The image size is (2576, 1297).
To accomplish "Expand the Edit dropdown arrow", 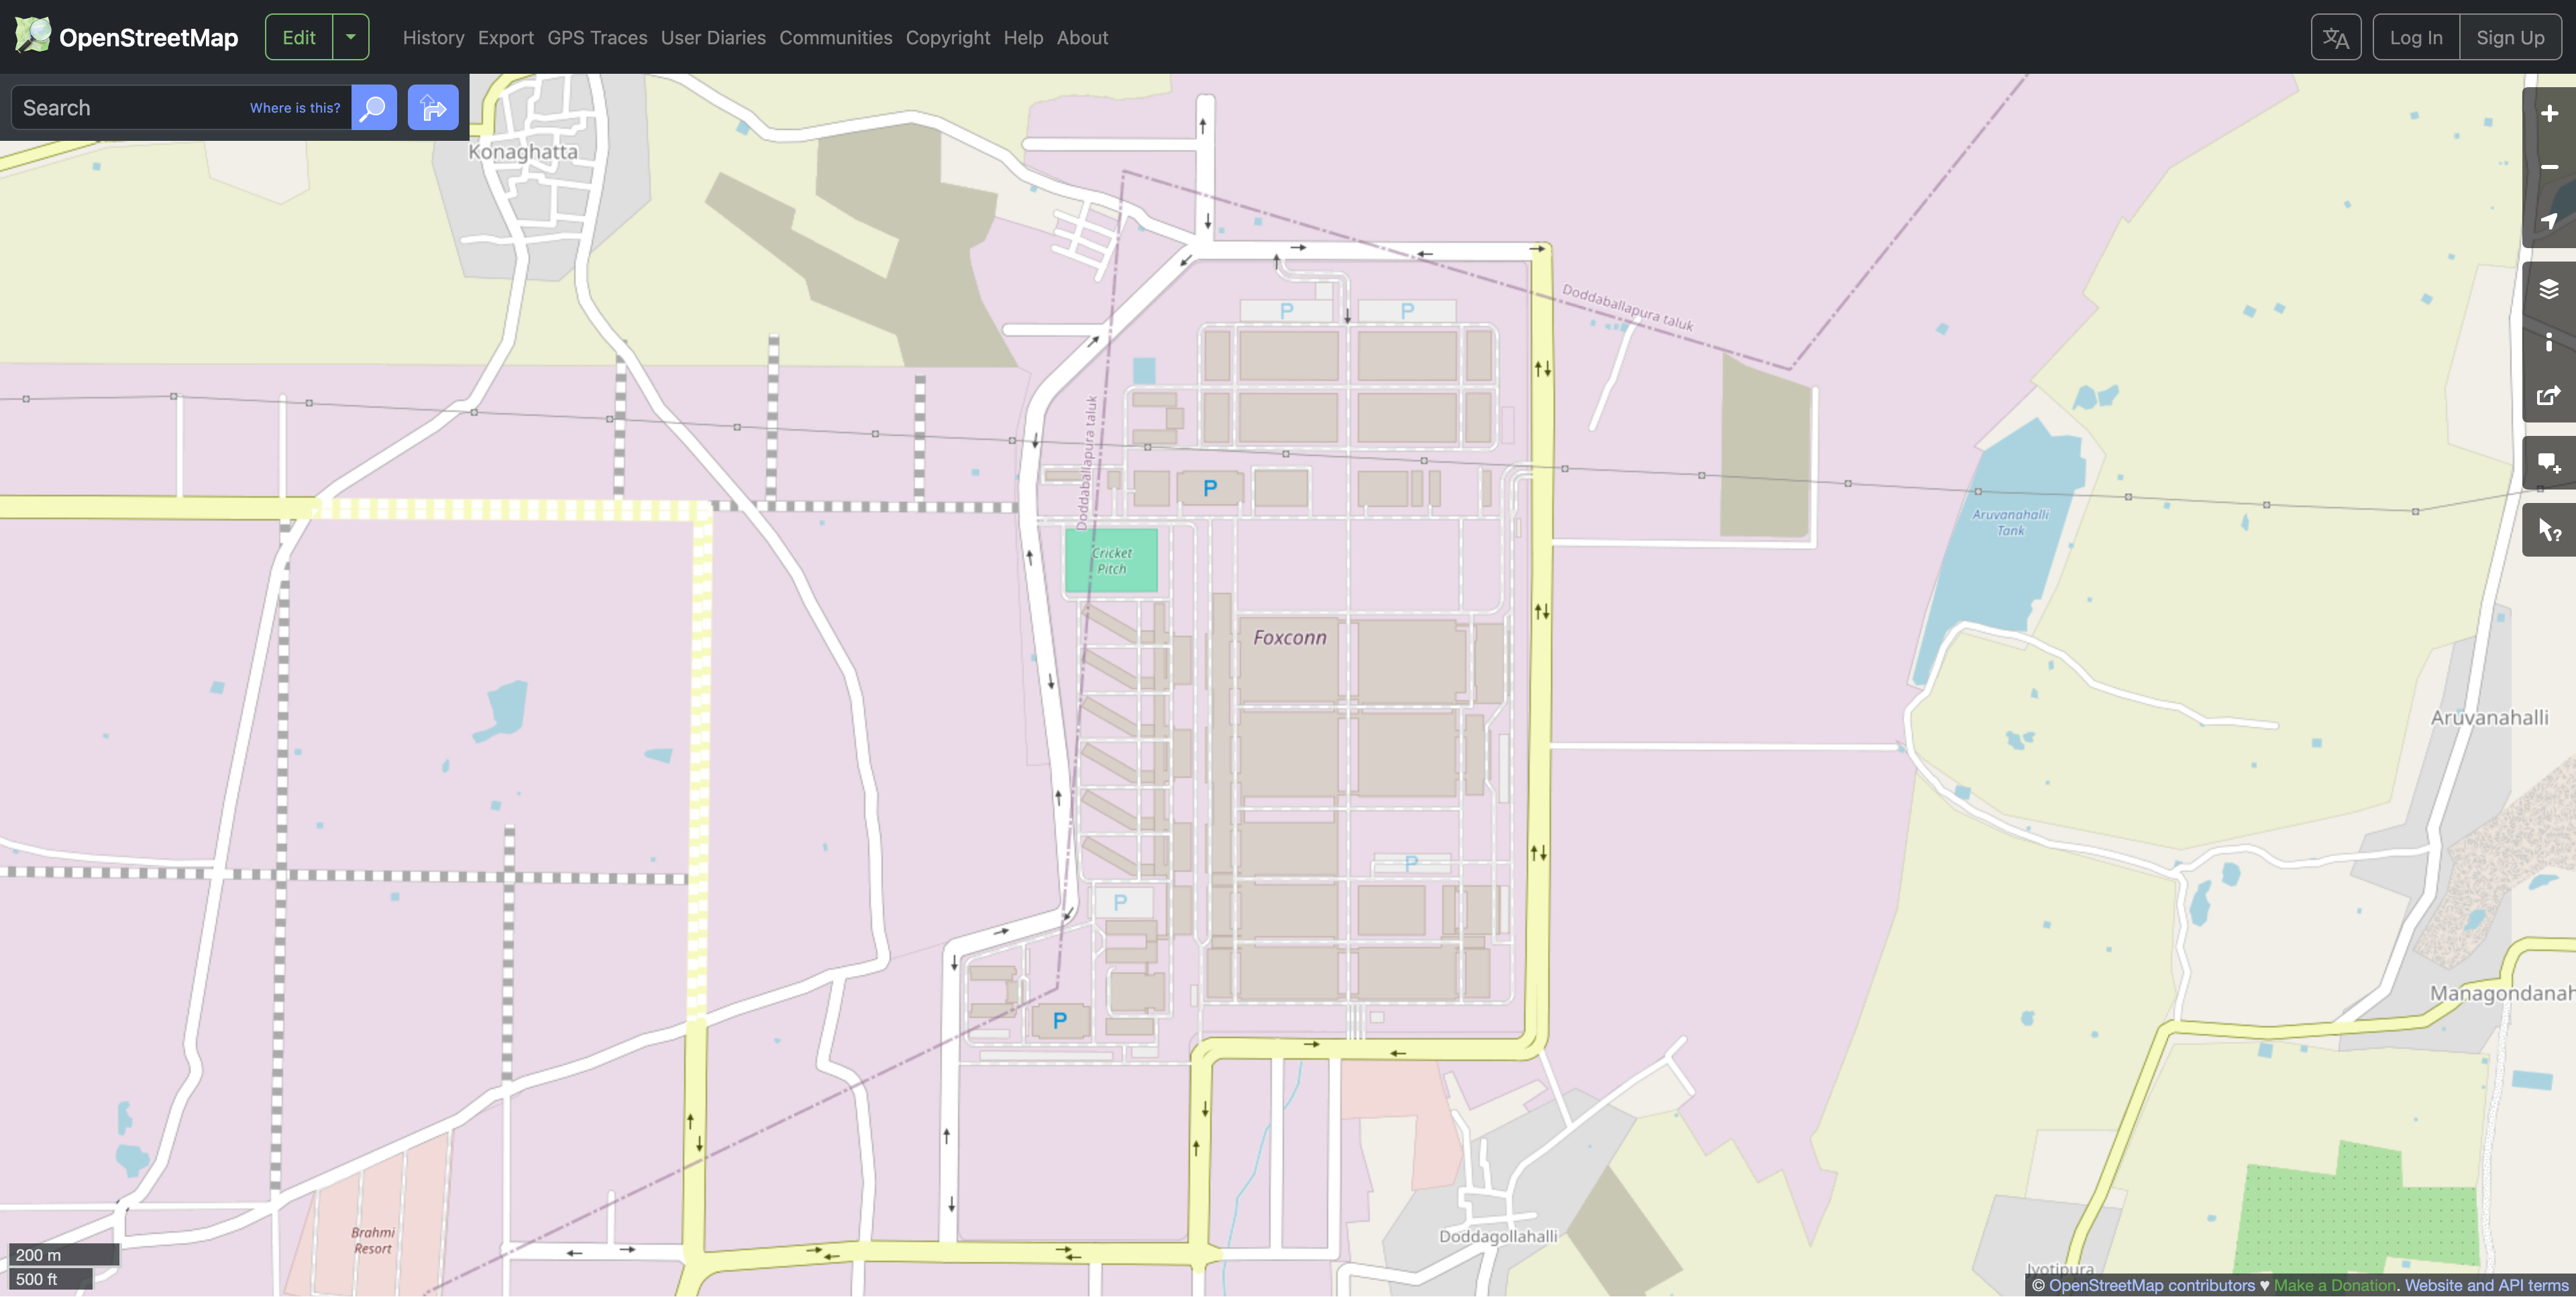I will click(x=350, y=37).
